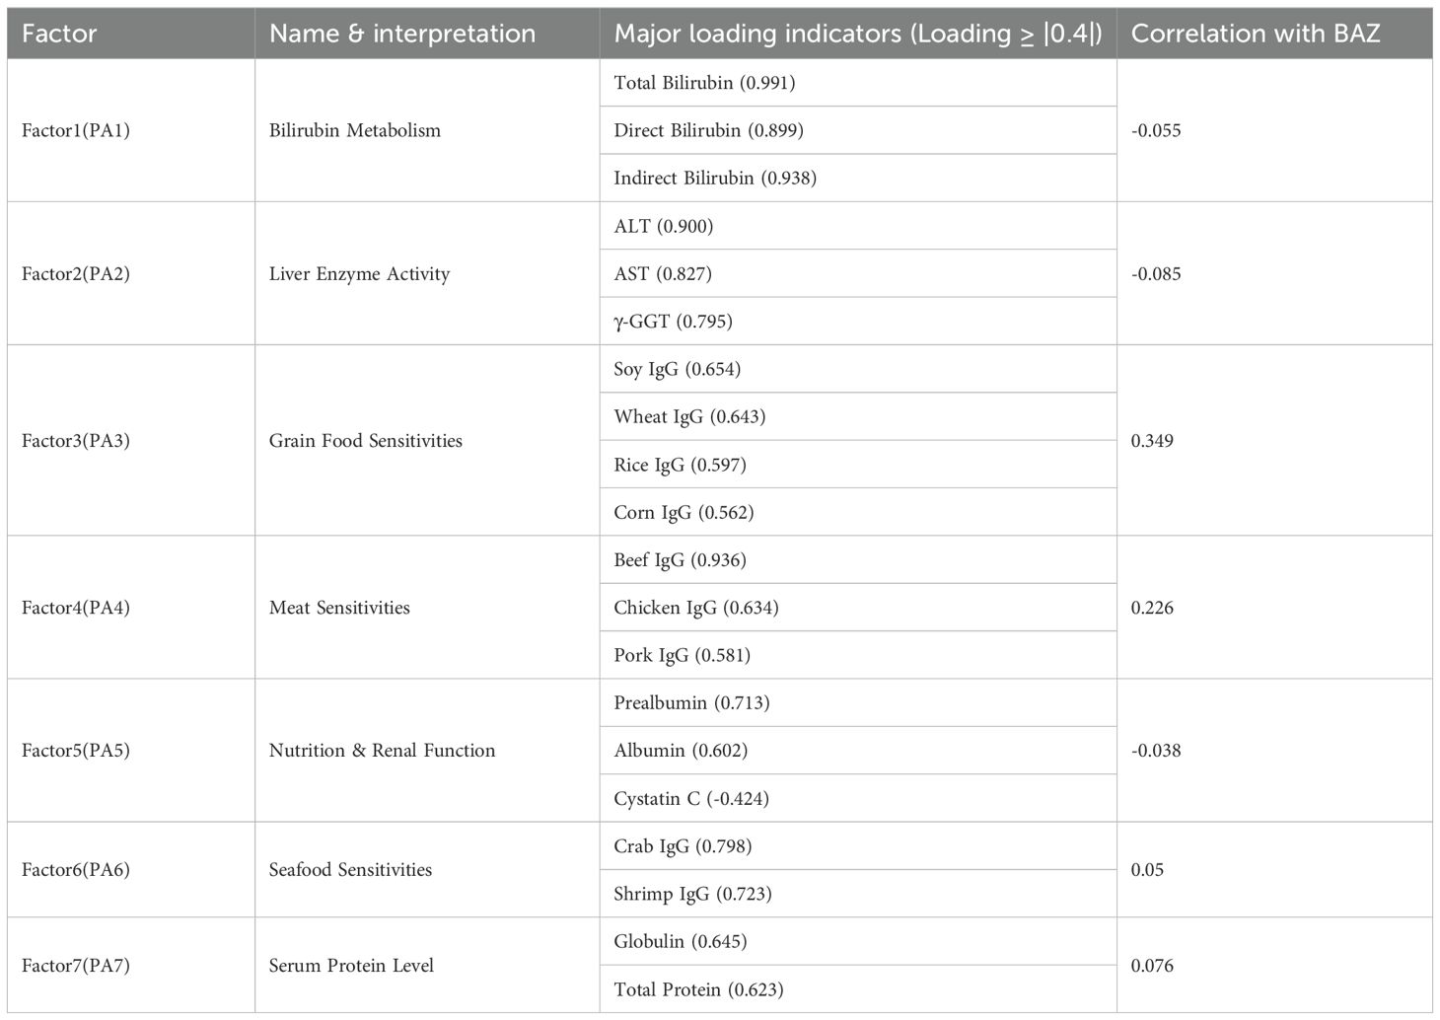
Task: Select the Total Protein (0.623) cell
Action: pos(698,989)
